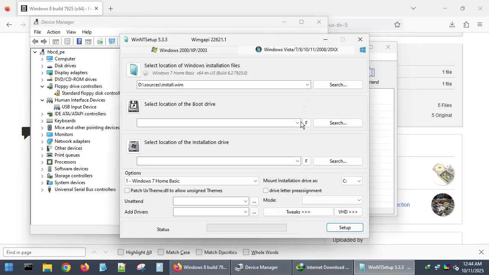Screen dimensions: 489x275
Task: Click the Back arrow in Device Manager toolbar
Action: pos(35,42)
